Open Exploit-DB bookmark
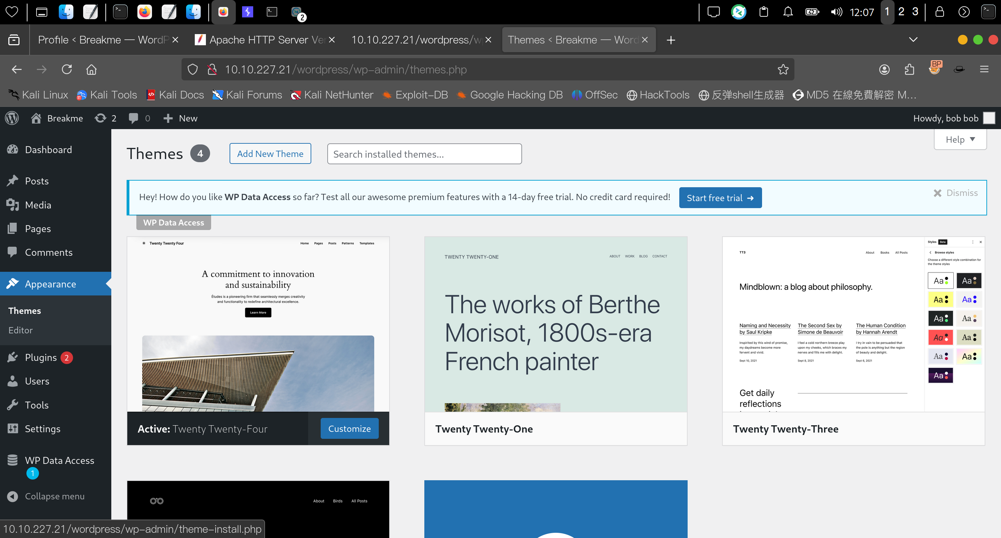This screenshot has height=538, width=1001. (x=415, y=95)
